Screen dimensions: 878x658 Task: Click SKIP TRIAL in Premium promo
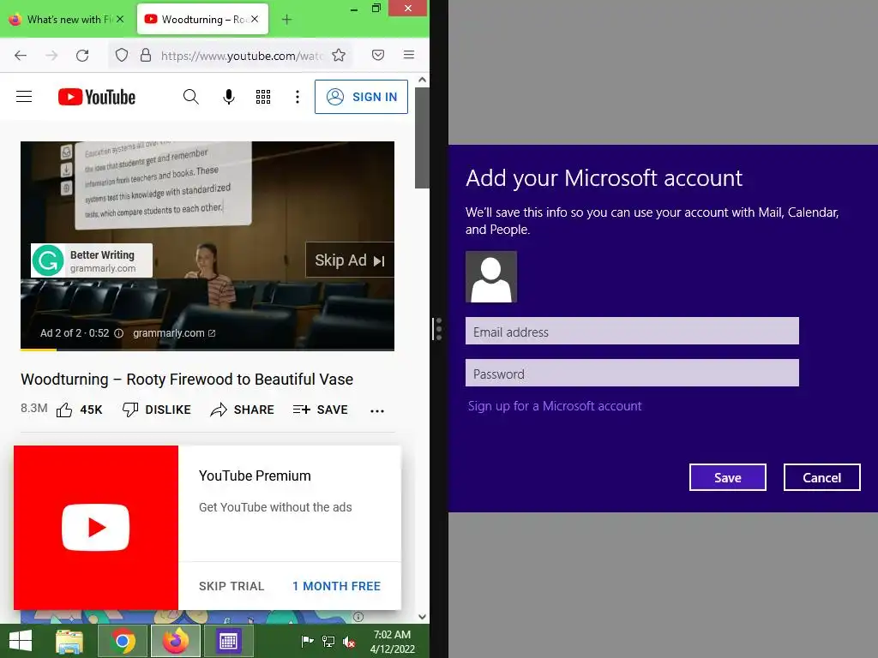click(232, 586)
